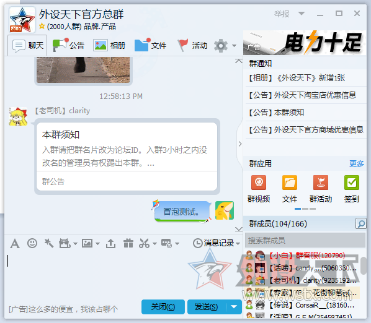Click the 关闭(C) button
The image size is (371, 323).
[x=163, y=307]
